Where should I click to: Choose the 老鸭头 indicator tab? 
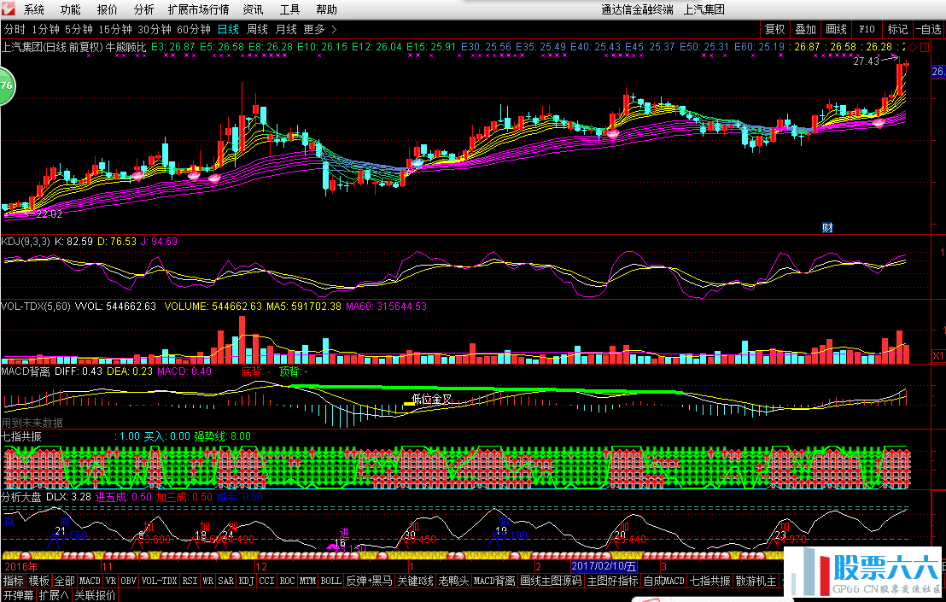tap(453, 581)
